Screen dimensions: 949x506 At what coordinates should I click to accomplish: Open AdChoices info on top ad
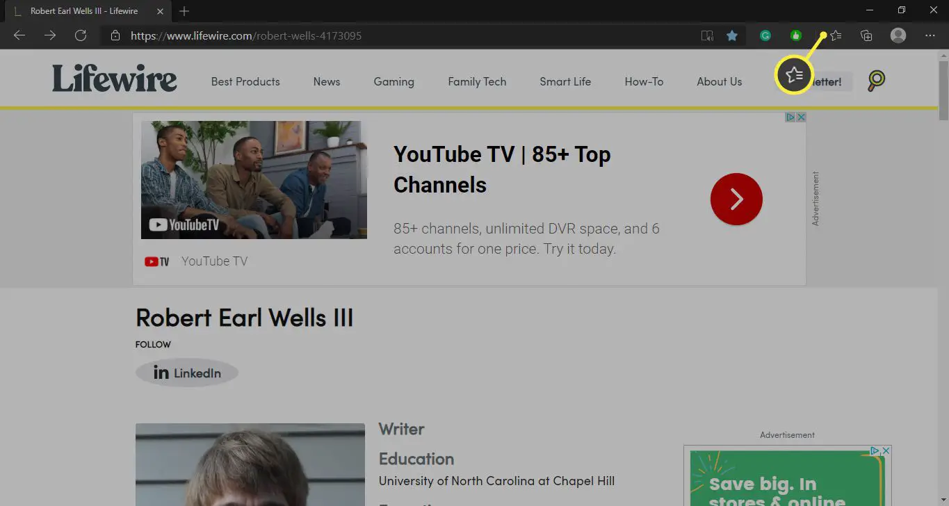click(790, 117)
